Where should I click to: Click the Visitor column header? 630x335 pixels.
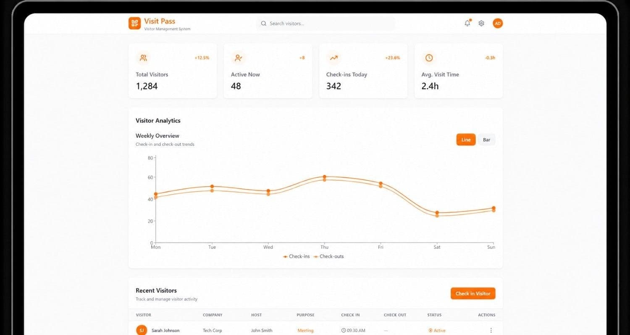pos(144,315)
